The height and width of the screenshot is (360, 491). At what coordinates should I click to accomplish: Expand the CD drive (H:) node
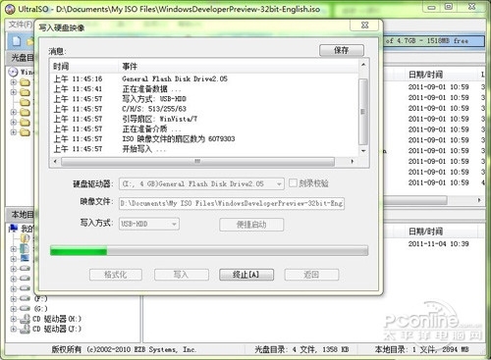pyautogui.click(x=14, y=319)
